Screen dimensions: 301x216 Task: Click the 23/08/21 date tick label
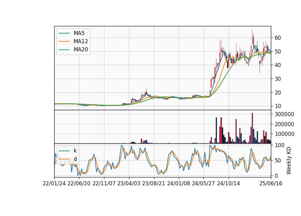[x=154, y=184]
